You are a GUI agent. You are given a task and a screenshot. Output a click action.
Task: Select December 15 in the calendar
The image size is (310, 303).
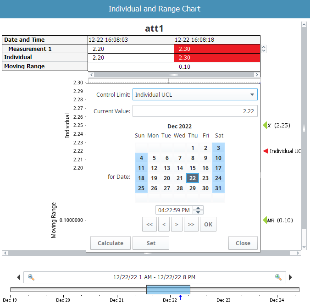[x=193, y=168]
